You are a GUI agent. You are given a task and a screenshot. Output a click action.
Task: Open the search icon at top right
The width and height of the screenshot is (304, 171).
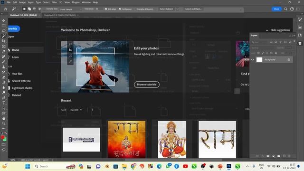click(x=285, y=9)
